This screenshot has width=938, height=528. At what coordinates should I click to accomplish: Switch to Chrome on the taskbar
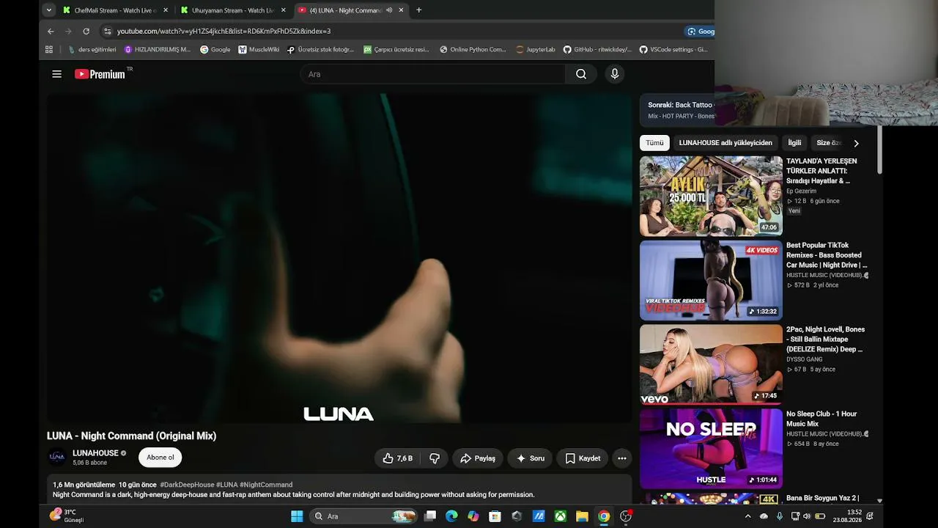[604, 516]
